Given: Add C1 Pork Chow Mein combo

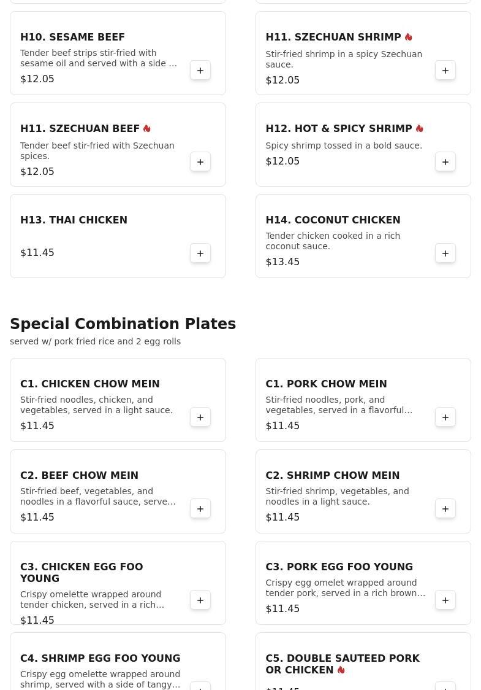Looking at the screenshot, I should pyautogui.click(x=445, y=417).
